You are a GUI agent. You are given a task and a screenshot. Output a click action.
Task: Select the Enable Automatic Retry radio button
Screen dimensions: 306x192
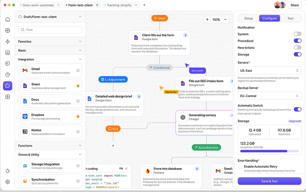click(x=240, y=167)
